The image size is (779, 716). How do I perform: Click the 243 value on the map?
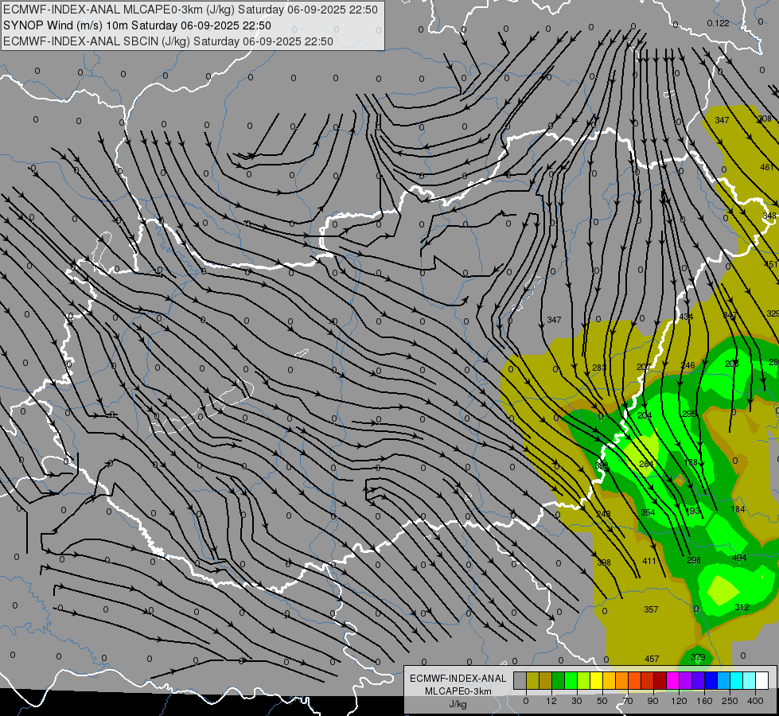tap(603, 514)
